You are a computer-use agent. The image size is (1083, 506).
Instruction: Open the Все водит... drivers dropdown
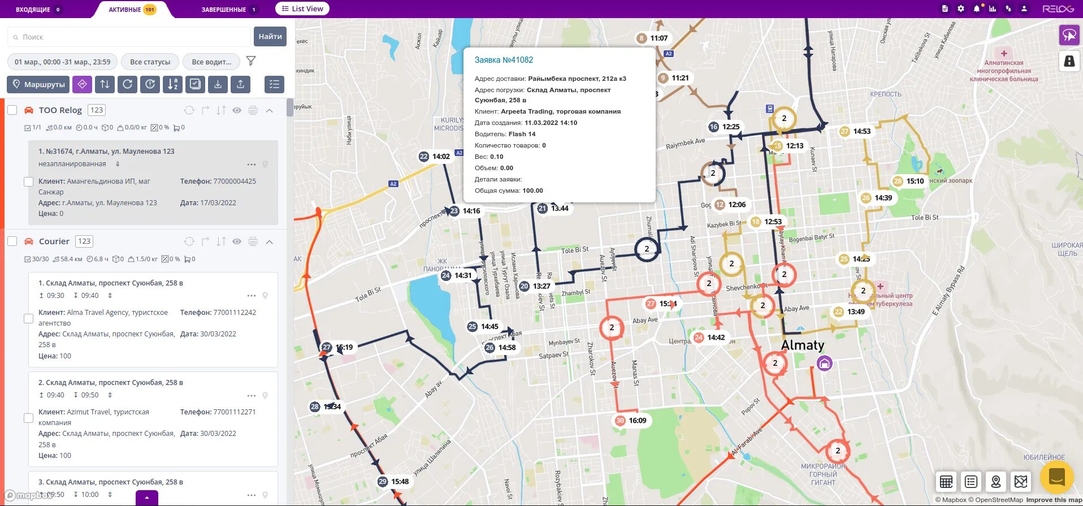tap(211, 62)
